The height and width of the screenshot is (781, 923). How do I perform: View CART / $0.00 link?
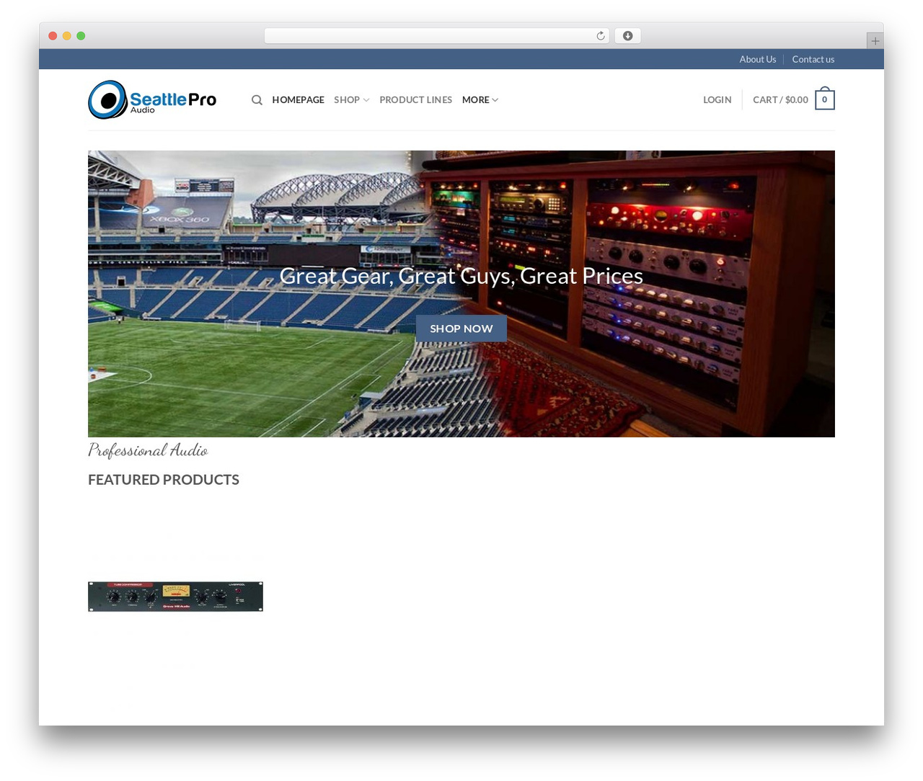(x=781, y=100)
